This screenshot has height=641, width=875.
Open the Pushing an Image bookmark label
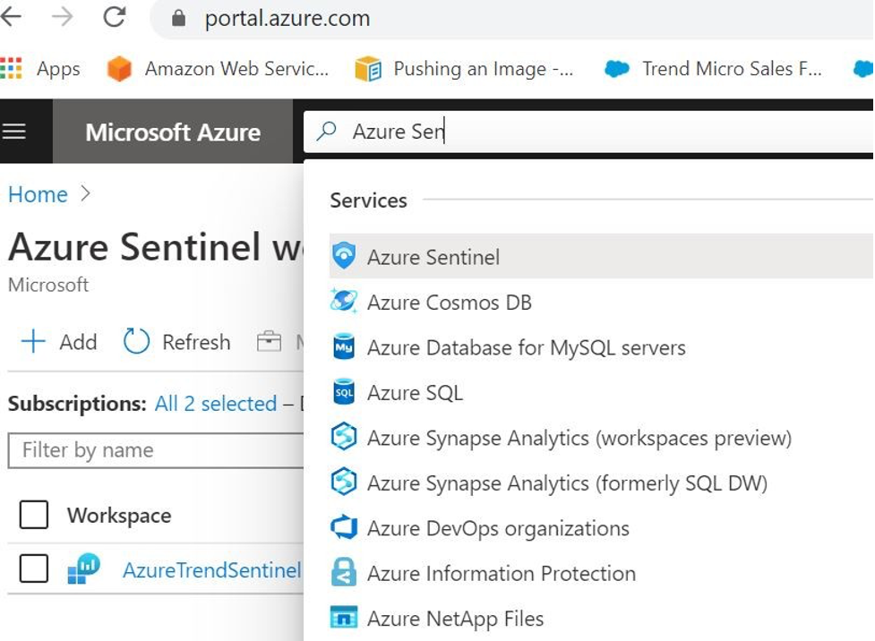click(x=484, y=69)
